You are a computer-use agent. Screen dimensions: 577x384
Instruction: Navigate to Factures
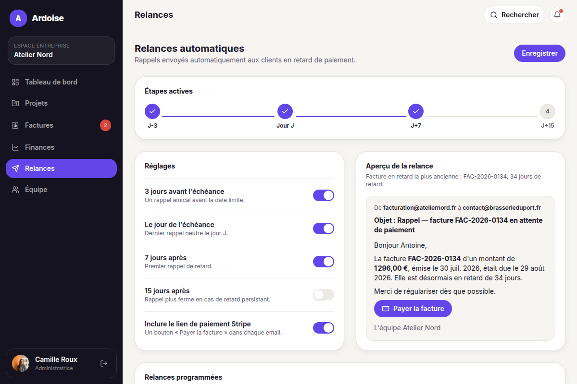pos(61,125)
